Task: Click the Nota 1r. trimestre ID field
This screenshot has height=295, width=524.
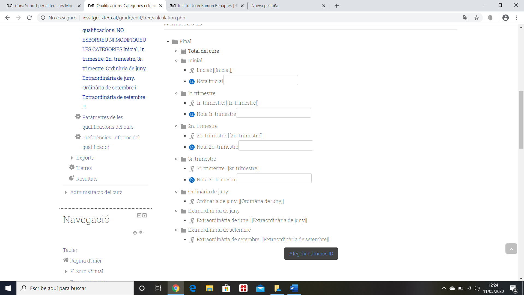Action: click(x=273, y=113)
